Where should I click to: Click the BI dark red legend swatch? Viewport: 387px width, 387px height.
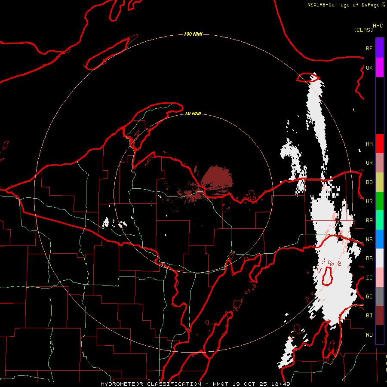click(380, 316)
